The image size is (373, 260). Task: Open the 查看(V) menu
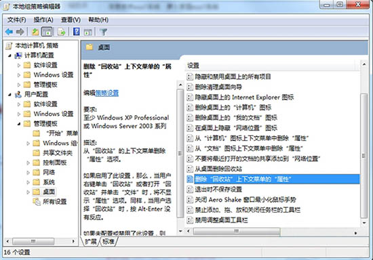71,20
